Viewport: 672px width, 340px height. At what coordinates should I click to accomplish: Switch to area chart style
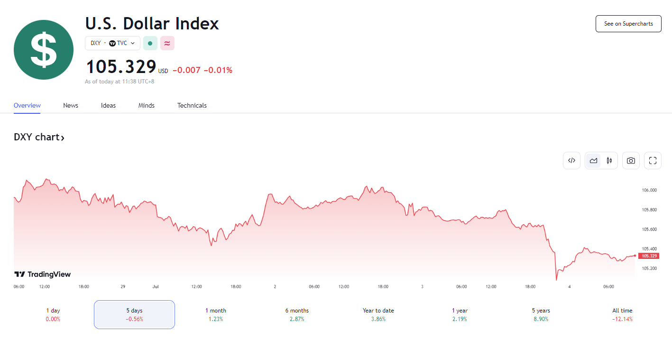click(x=593, y=160)
